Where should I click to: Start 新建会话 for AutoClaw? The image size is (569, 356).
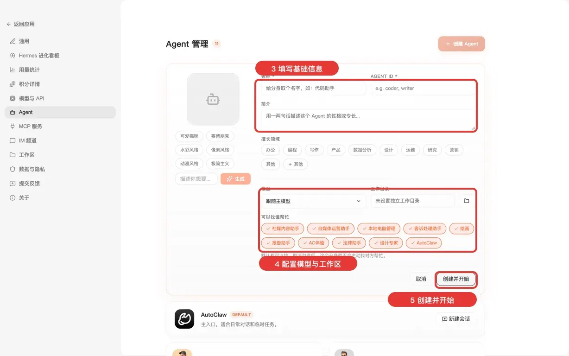pos(456,319)
